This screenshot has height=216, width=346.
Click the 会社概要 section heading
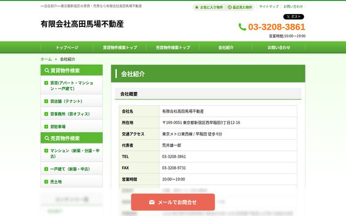point(208,94)
